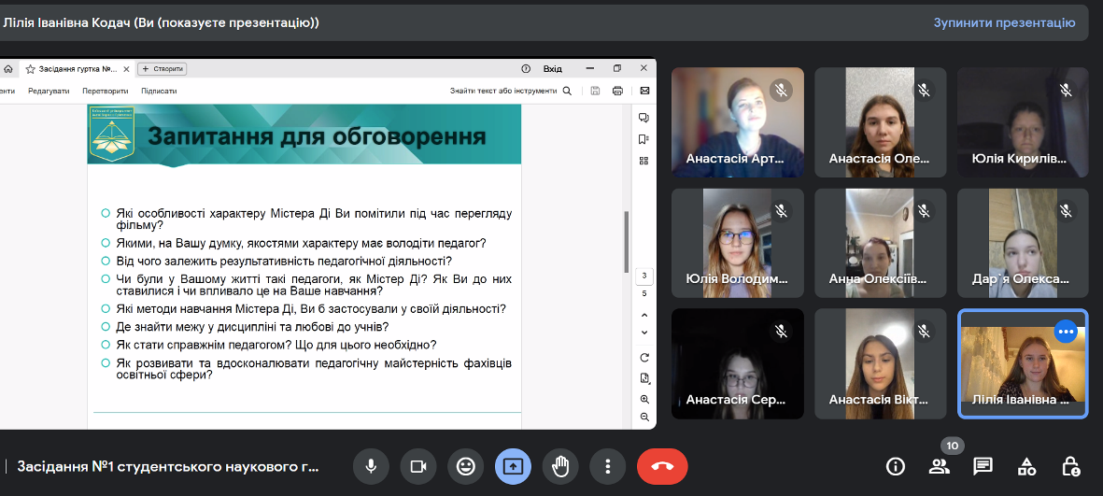
Task: Open Перетворити menu
Action: [x=105, y=91]
